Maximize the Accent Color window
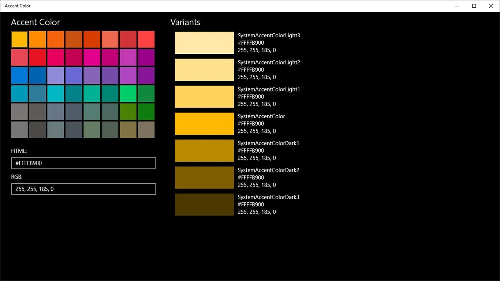The width and height of the screenshot is (500, 281). (x=474, y=6)
